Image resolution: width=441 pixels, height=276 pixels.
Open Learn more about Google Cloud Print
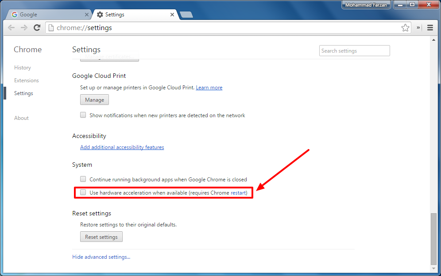(x=209, y=88)
